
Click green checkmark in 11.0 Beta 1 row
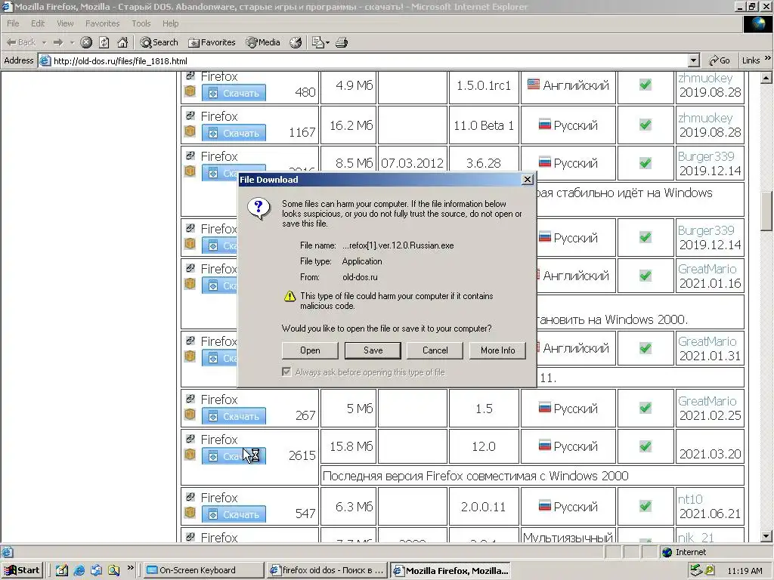646,125
